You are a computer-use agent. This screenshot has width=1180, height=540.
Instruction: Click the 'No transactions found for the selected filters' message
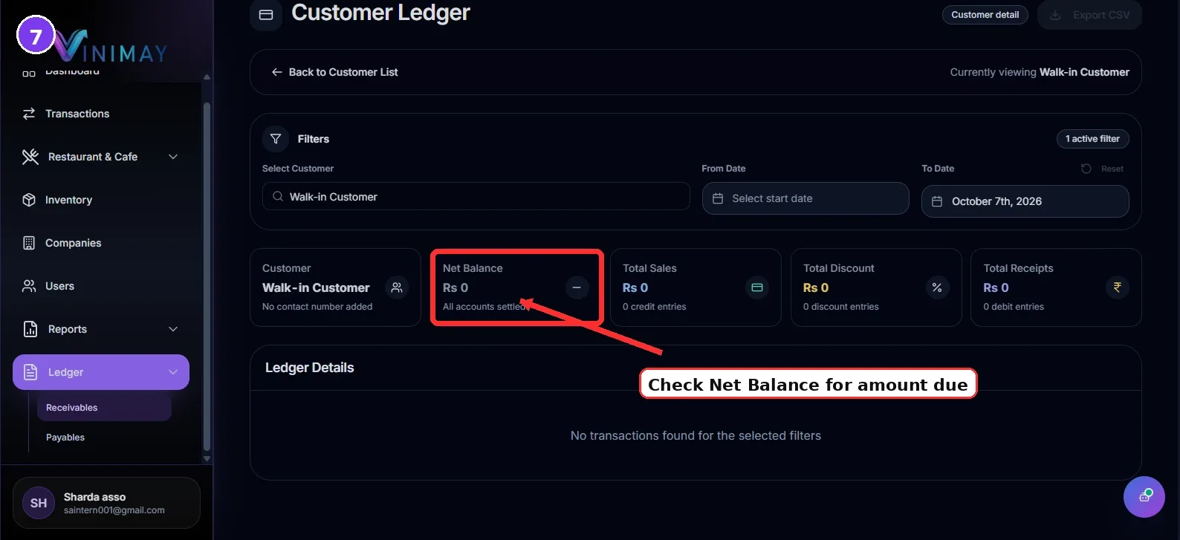point(696,435)
